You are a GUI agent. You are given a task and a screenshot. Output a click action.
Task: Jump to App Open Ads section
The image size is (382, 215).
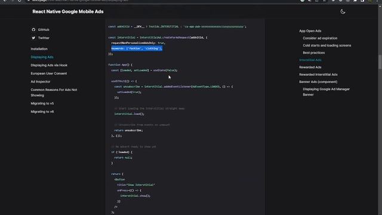[310, 30]
